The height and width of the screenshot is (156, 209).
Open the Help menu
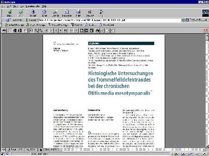44,6
